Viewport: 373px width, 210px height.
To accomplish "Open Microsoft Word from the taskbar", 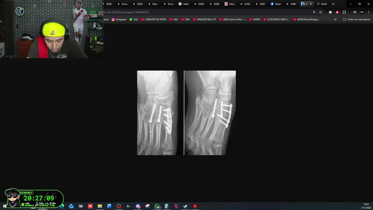I will [x=109, y=206].
